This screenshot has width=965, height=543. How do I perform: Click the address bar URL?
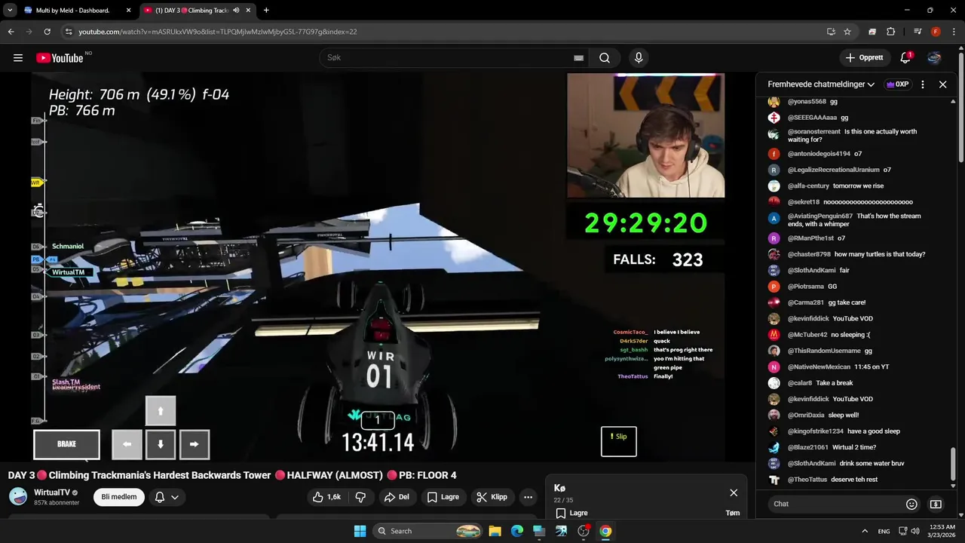coord(218,32)
